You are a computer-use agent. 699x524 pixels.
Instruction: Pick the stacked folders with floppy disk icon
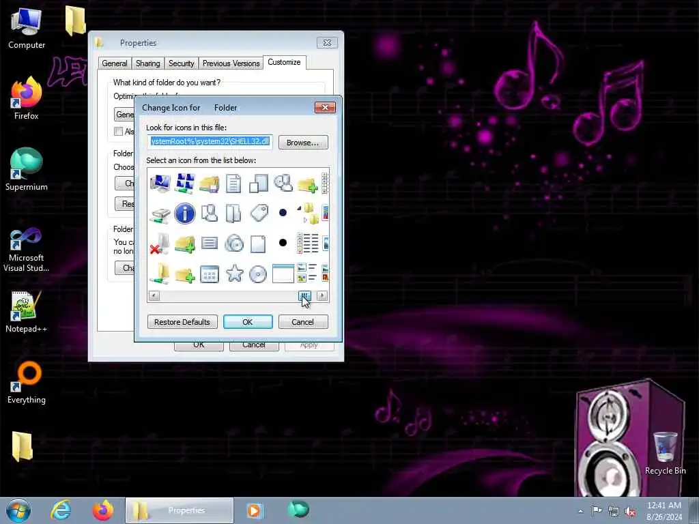209,184
